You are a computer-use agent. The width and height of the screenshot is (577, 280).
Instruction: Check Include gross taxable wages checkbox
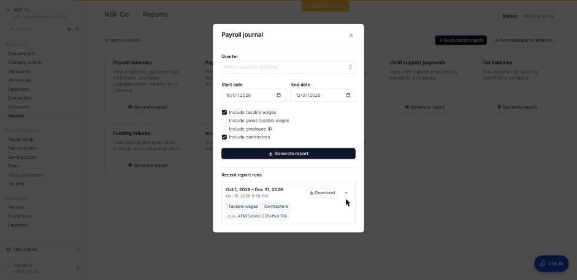click(x=224, y=121)
